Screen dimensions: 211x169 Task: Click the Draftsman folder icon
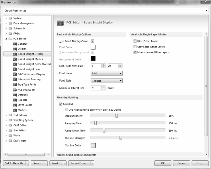point(10,140)
